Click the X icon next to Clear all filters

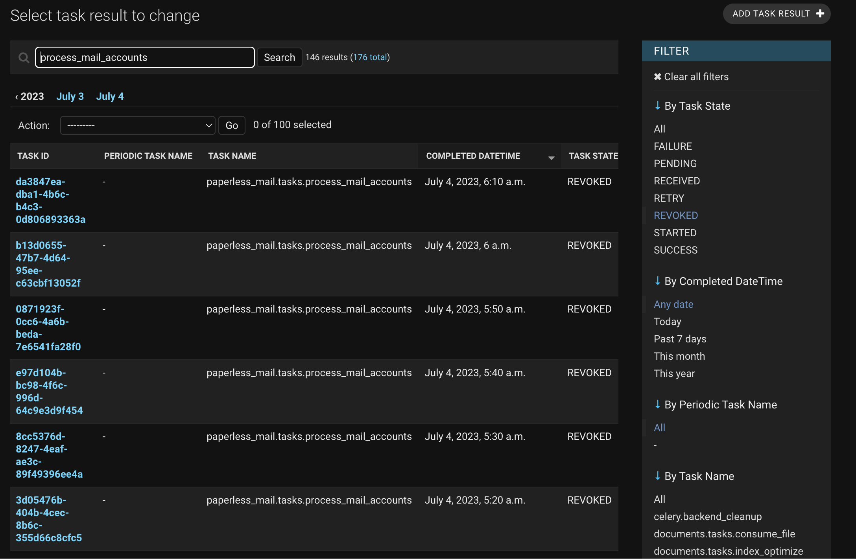click(657, 76)
